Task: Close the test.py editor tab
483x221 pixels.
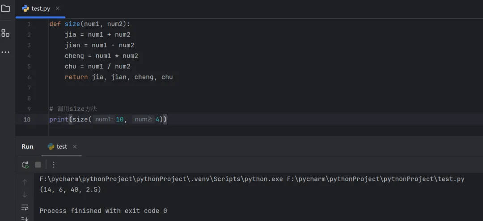Action: pos(58,8)
